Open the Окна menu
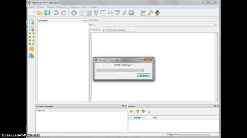 83,7
